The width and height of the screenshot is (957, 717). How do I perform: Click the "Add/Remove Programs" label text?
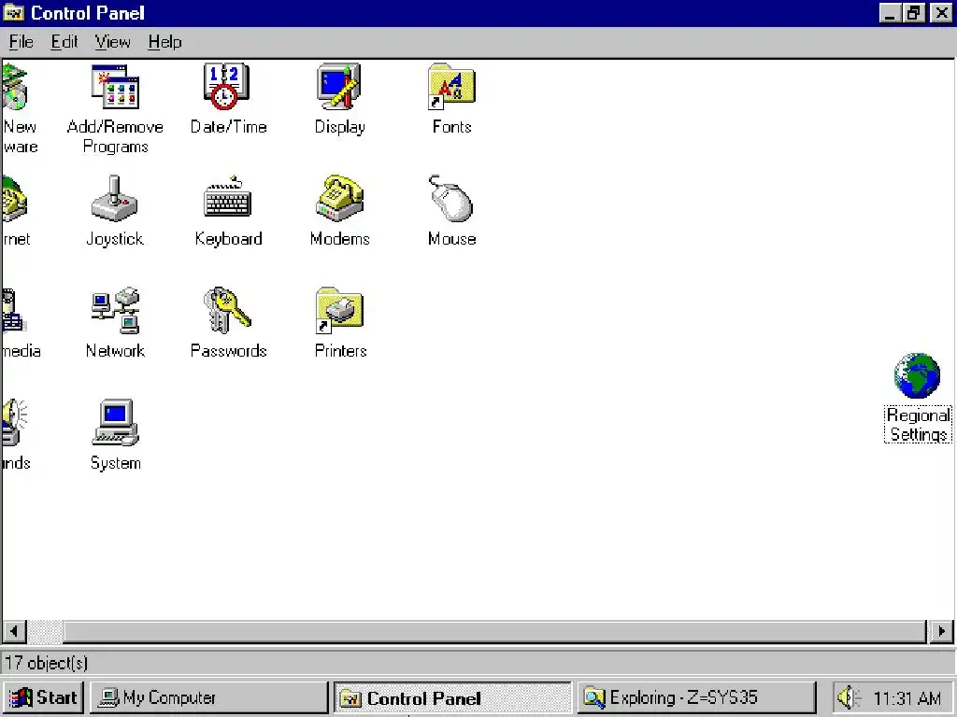[115, 136]
